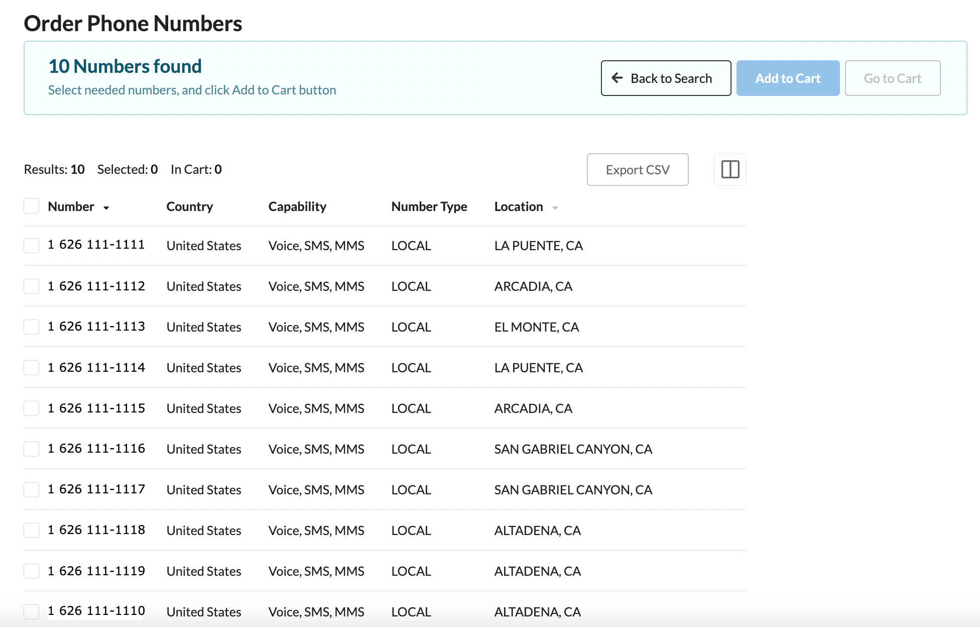Click ALTADENA, CA in the 111-1119 row

pyautogui.click(x=538, y=571)
